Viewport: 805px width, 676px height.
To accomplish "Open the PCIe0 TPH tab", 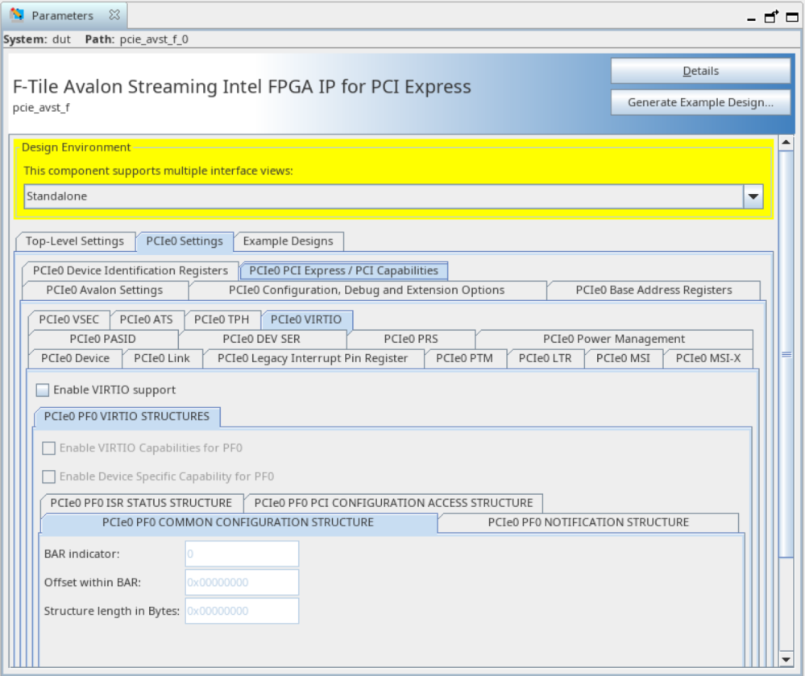I will (222, 319).
